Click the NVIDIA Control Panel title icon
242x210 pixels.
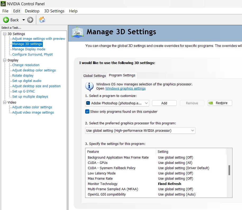tap(3, 4)
